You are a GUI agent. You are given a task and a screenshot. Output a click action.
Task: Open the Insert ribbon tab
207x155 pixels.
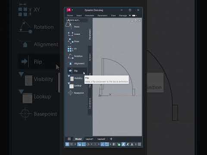(79, 15)
